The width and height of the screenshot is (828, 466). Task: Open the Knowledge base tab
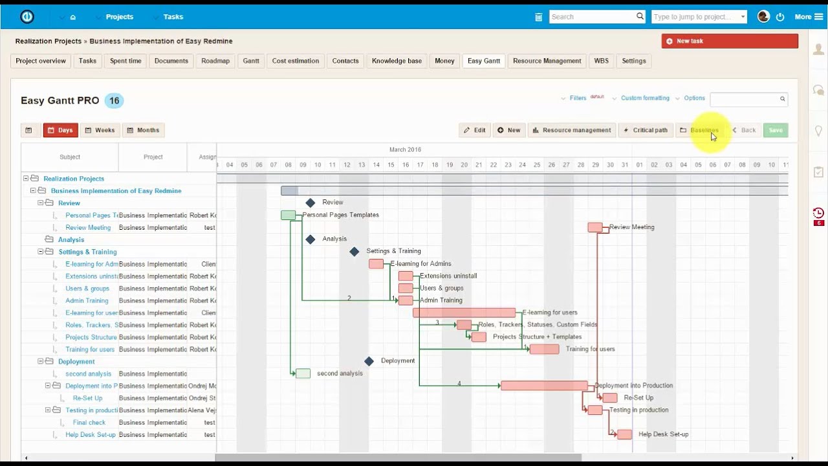click(397, 61)
